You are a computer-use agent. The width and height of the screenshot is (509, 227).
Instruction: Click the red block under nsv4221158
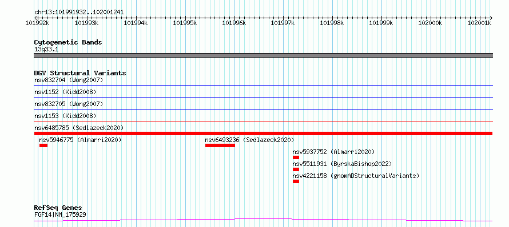[x=296, y=181]
